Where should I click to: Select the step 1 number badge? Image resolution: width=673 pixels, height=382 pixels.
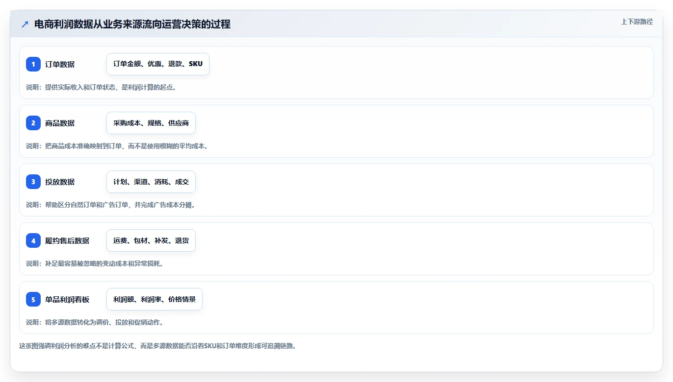coord(33,64)
